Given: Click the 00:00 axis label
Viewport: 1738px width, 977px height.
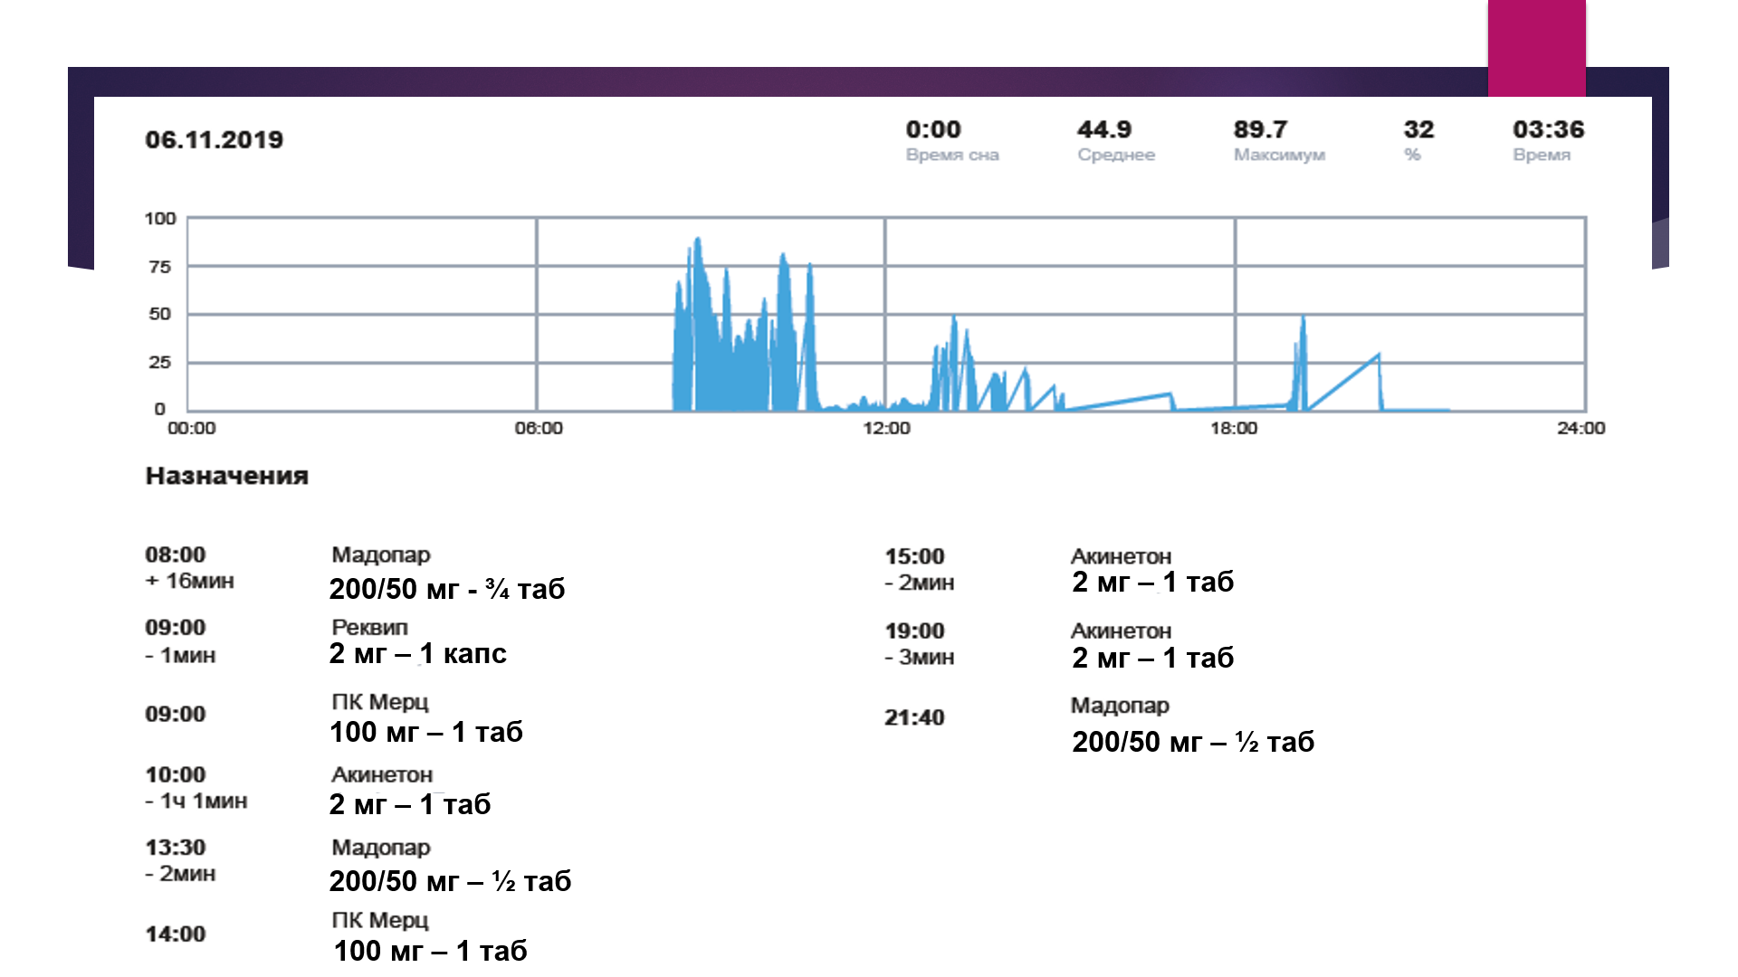Looking at the screenshot, I should pyautogui.click(x=191, y=428).
